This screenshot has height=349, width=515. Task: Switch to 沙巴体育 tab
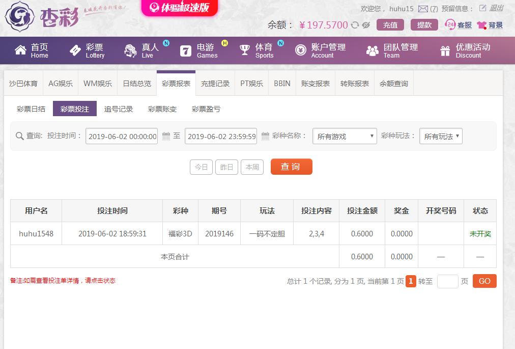23,84
